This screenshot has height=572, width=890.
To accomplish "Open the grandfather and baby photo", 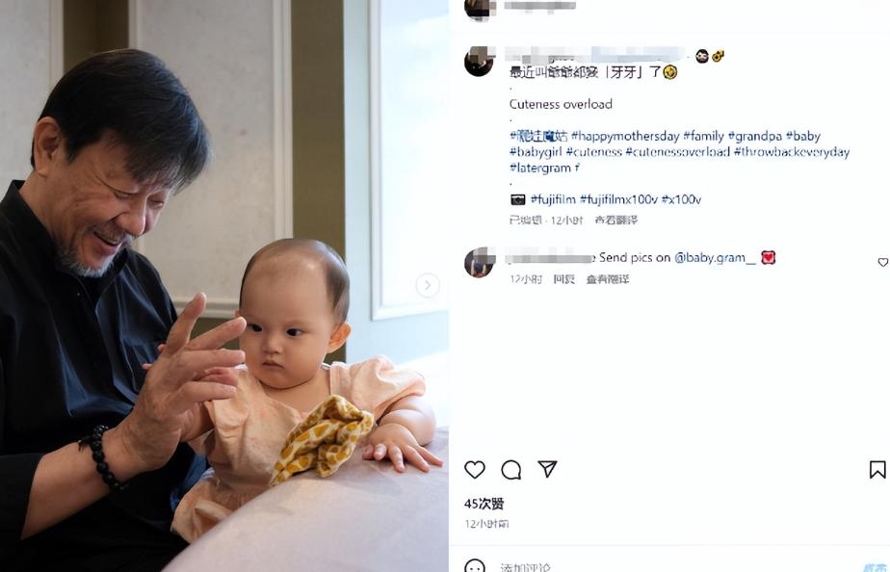I will tap(224, 286).
